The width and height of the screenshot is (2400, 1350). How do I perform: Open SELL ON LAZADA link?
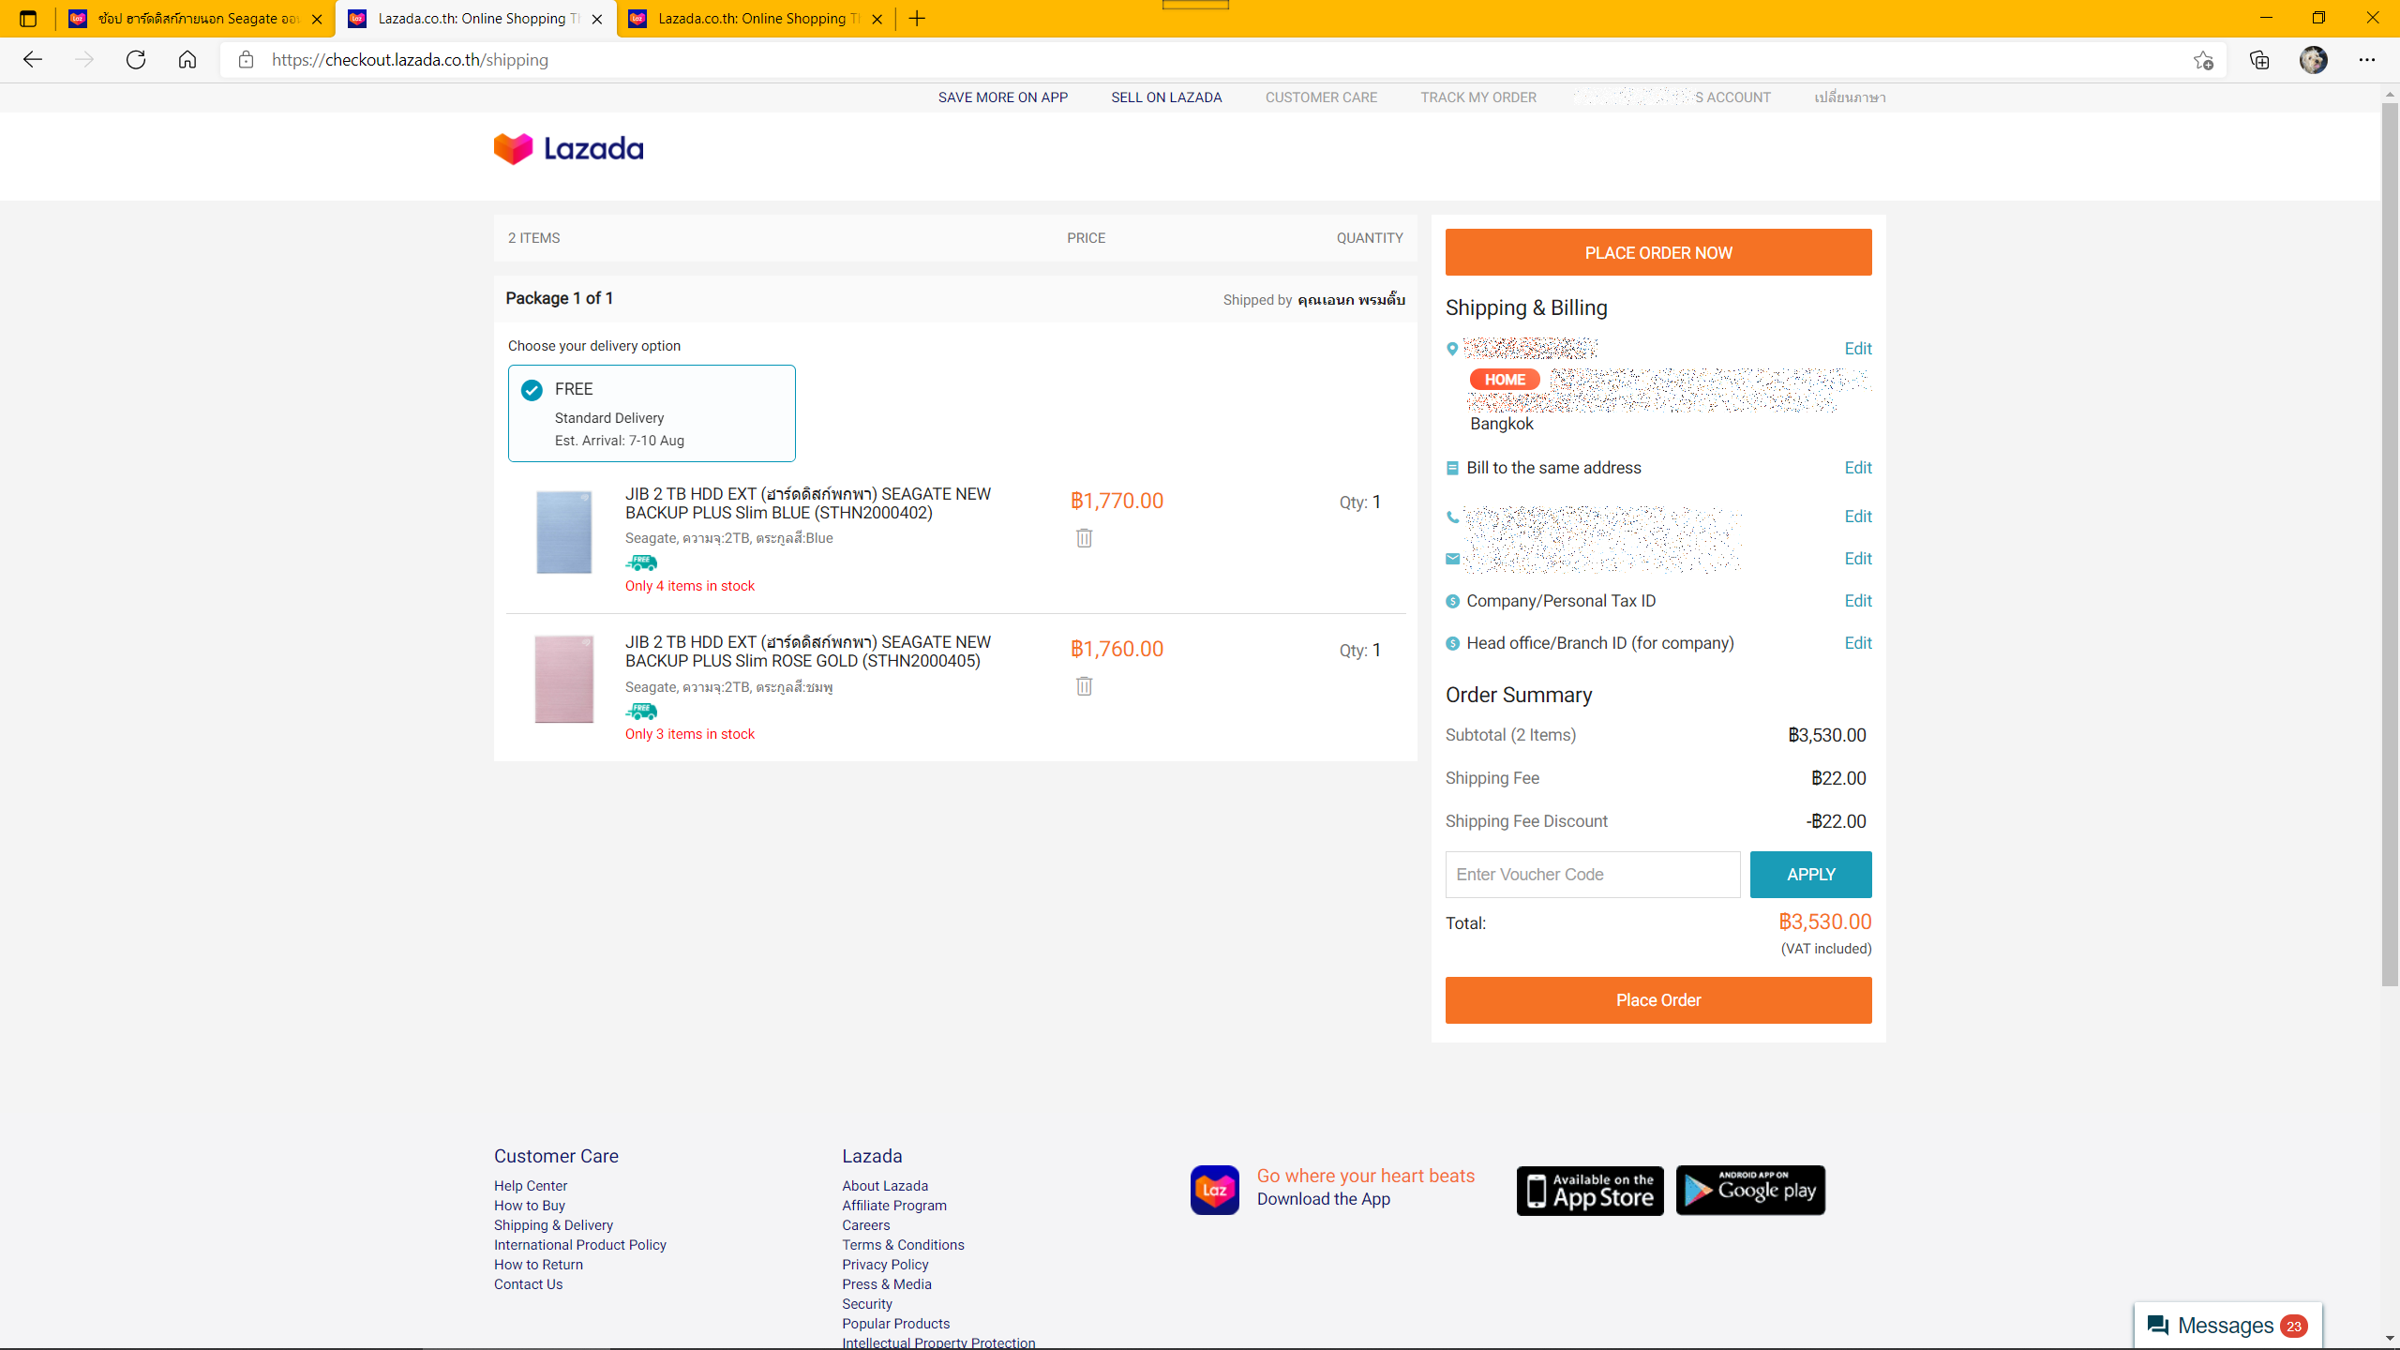pyautogui.click(x=1166, y=97)
